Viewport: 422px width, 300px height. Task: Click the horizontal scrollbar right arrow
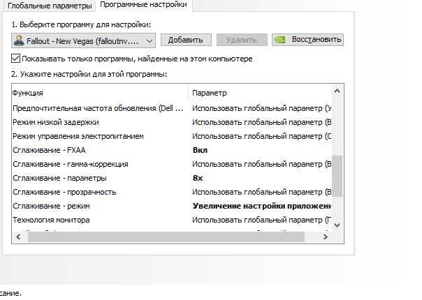[x=326, y=237]
